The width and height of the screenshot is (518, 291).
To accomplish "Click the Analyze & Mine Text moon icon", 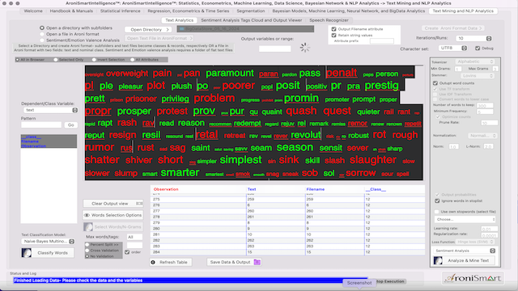I will click(x=438, y=260).
